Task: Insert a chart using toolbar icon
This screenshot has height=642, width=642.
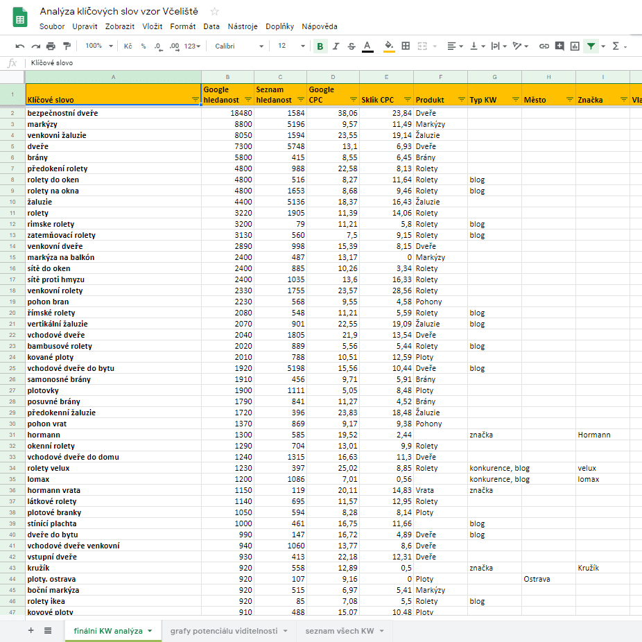Action: [575, 46]
